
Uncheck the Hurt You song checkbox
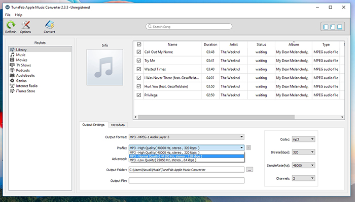coord(139,86)
